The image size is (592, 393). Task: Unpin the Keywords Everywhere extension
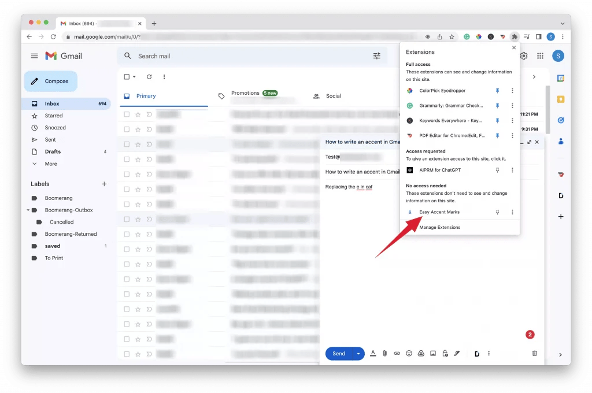(497, 120)
